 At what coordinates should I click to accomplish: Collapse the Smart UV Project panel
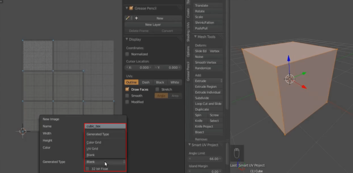click(189, 145)
